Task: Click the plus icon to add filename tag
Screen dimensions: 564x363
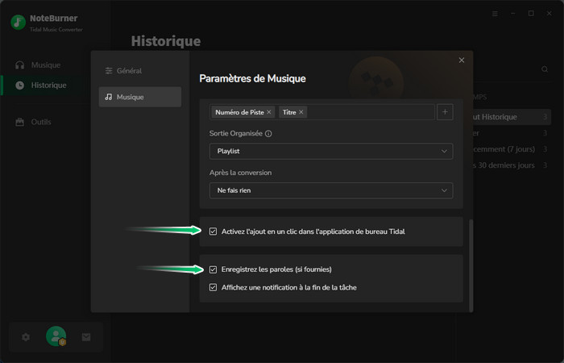Action: coord(445,112)
